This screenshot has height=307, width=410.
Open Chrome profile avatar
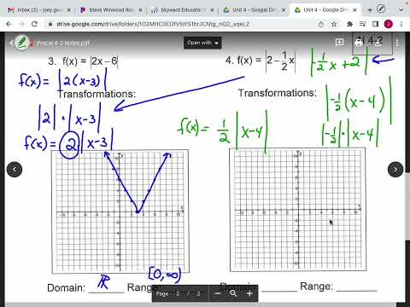click(389, 24)
